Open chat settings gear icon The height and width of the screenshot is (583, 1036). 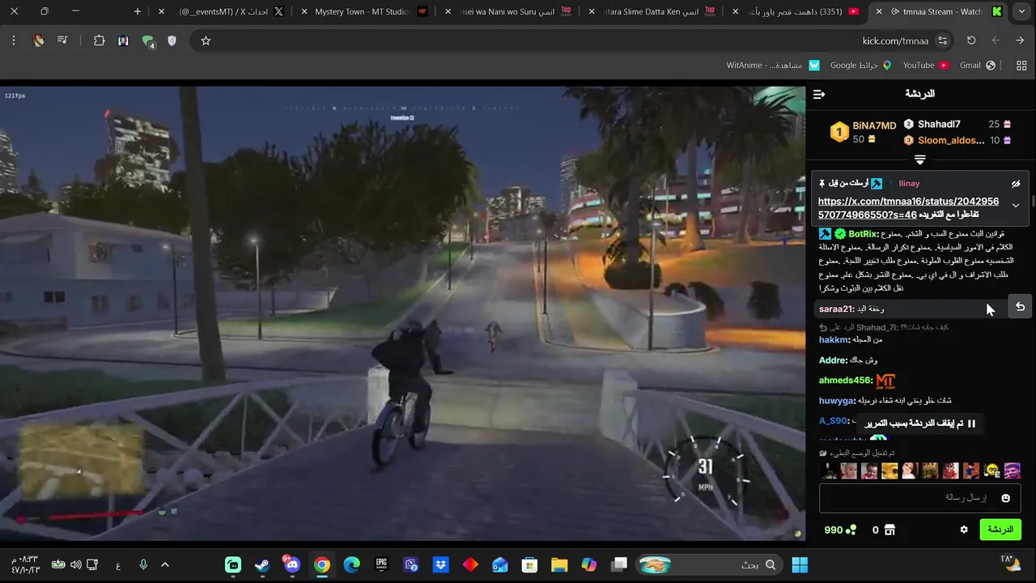964,530
